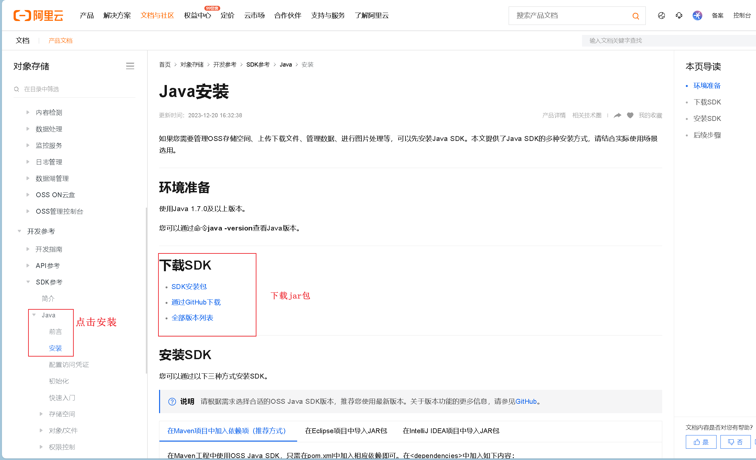Jump to 安装SDK in page guide
The height and width of the screenshot is (460, 756).
click(707, 119)
